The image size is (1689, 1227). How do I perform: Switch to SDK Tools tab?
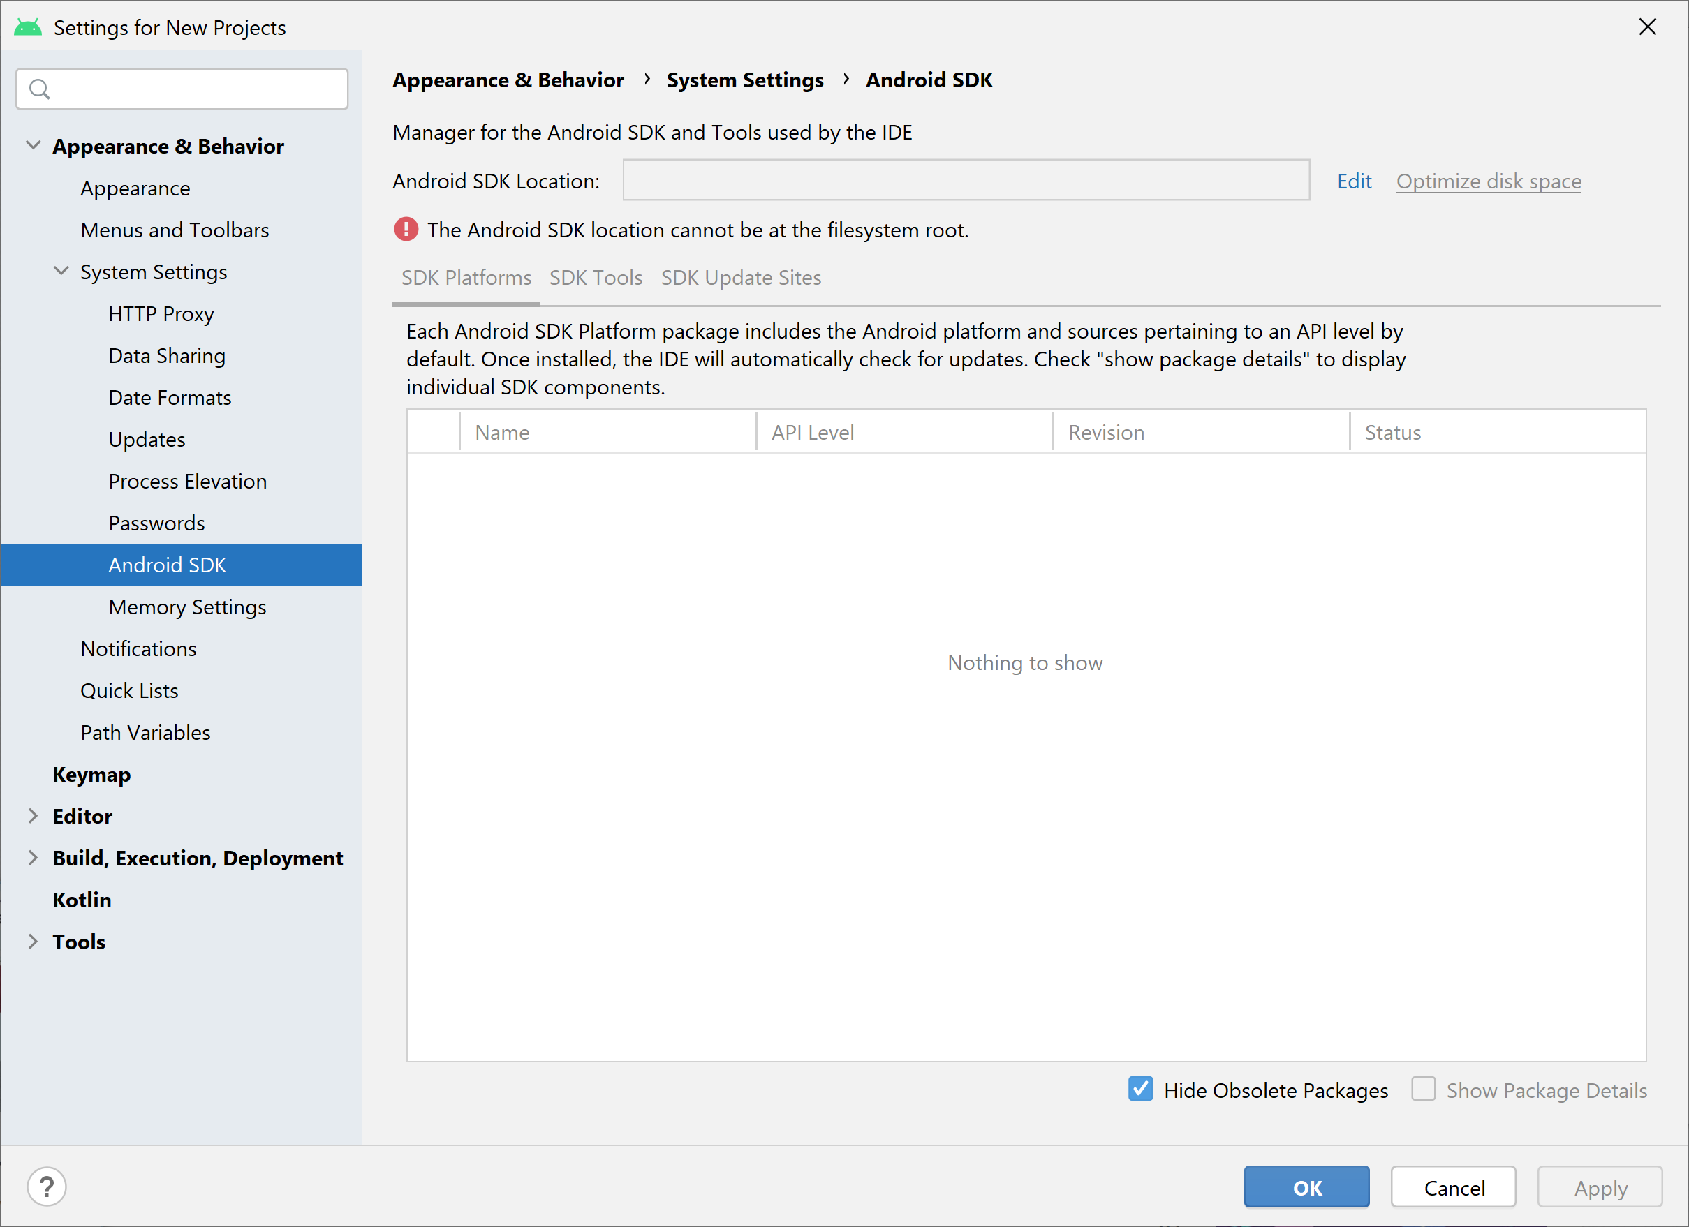pos(596,278)
